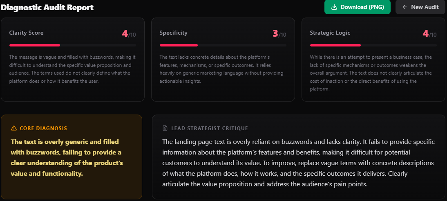
Task: Click the LEAD STRATEGIST CRITIQUE label
Action: [210, 128]
